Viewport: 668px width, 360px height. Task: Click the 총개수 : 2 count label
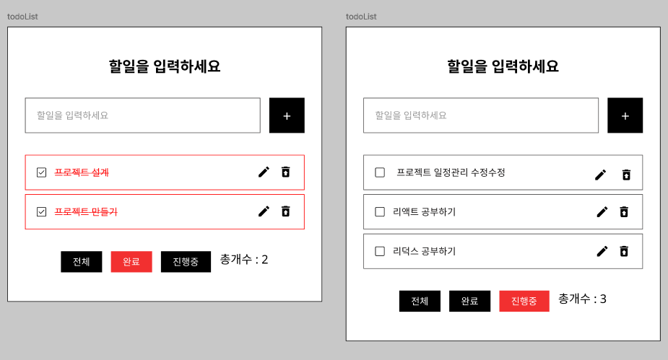click(244, 259)
